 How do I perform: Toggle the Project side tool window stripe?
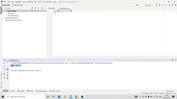pos(1,10)
